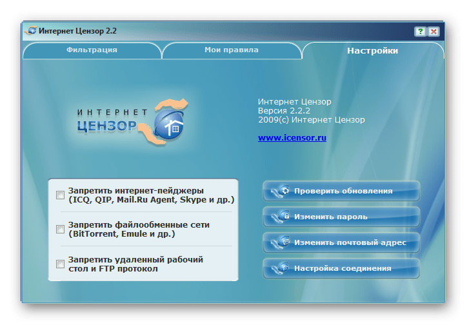Screen dimensions: 467x325
Task: Click the Проверить обновления button
Action: pos(341,191)
